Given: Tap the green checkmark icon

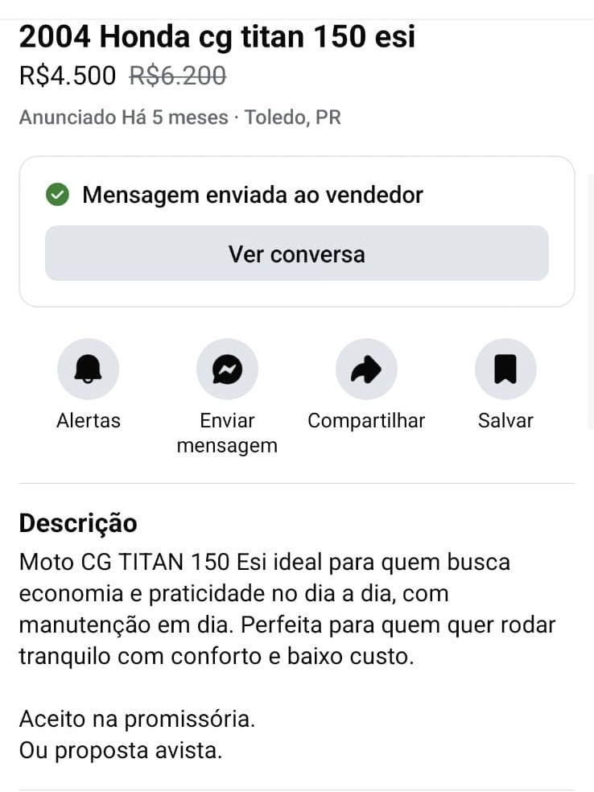Looking at the screenshot, I should tap(57, 195).
